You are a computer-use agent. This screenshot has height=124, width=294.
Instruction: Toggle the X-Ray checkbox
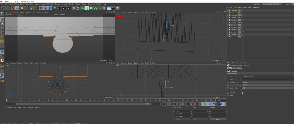242,95
